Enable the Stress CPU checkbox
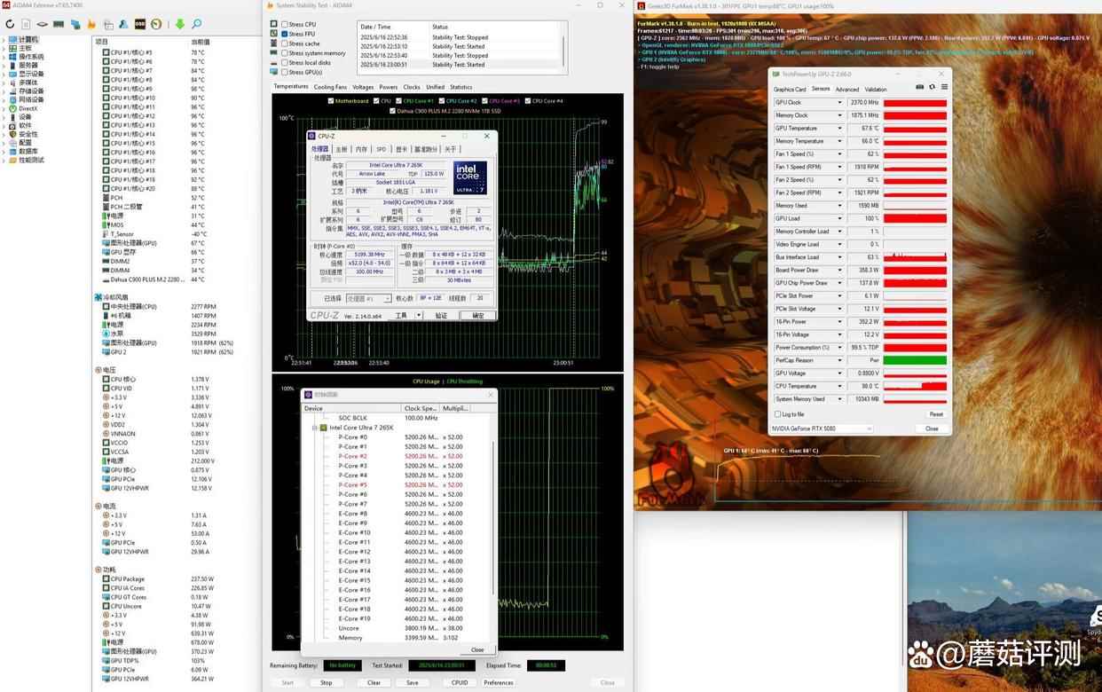1102x692 pixels. tap(285, 24)
